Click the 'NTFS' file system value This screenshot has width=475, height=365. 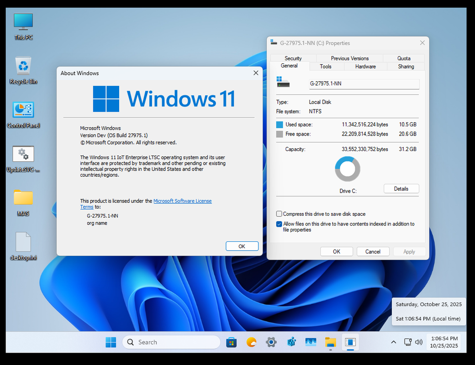(x=315, y=111)
